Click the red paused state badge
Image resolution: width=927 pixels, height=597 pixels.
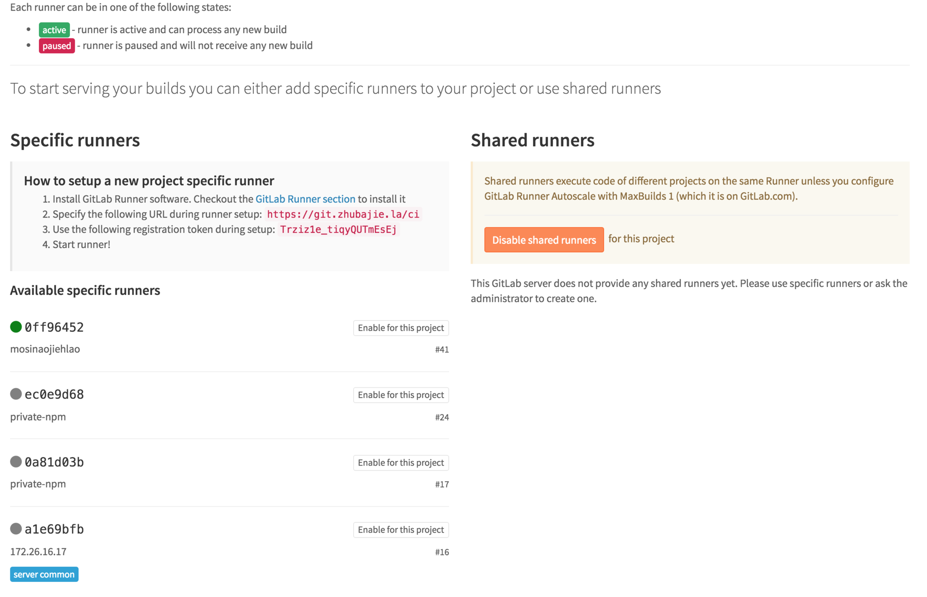point(57,46)
